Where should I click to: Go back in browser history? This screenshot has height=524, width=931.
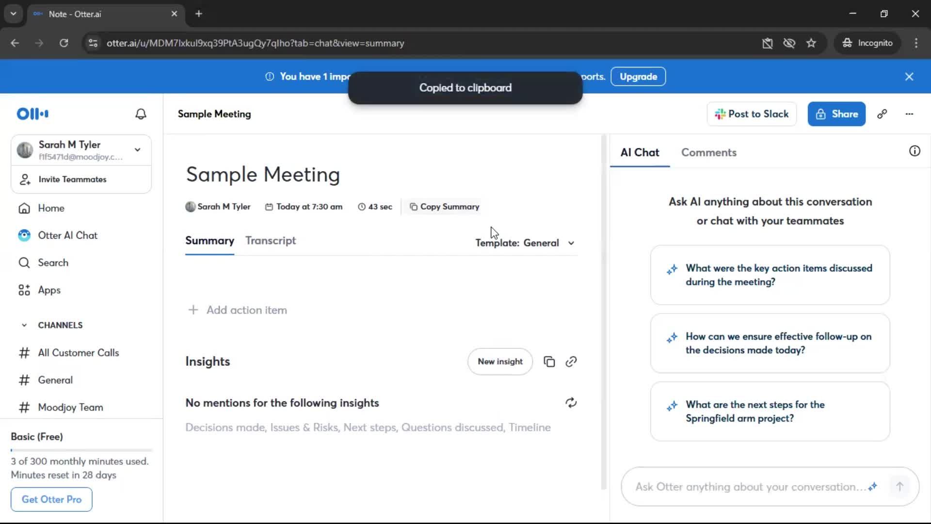(x=15, y=43)
